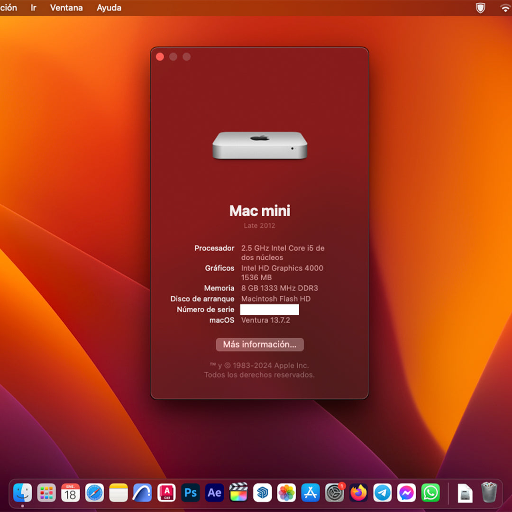Screen dimensions: 512x512
Task: Launch Messenger from the Dock
Action: click(407, 493)
